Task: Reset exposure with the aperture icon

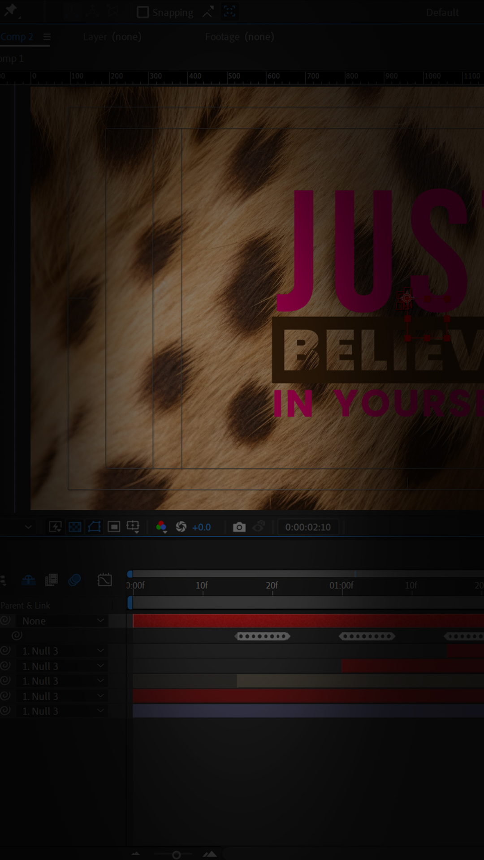Action: 181,527
